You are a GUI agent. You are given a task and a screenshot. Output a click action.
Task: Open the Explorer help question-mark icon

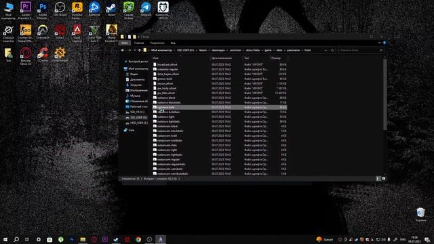point(384,43)
